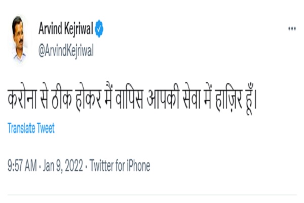Open the Twitter for iPhone source link
Viewport: 304px width, 203px height.
(120, 165)
